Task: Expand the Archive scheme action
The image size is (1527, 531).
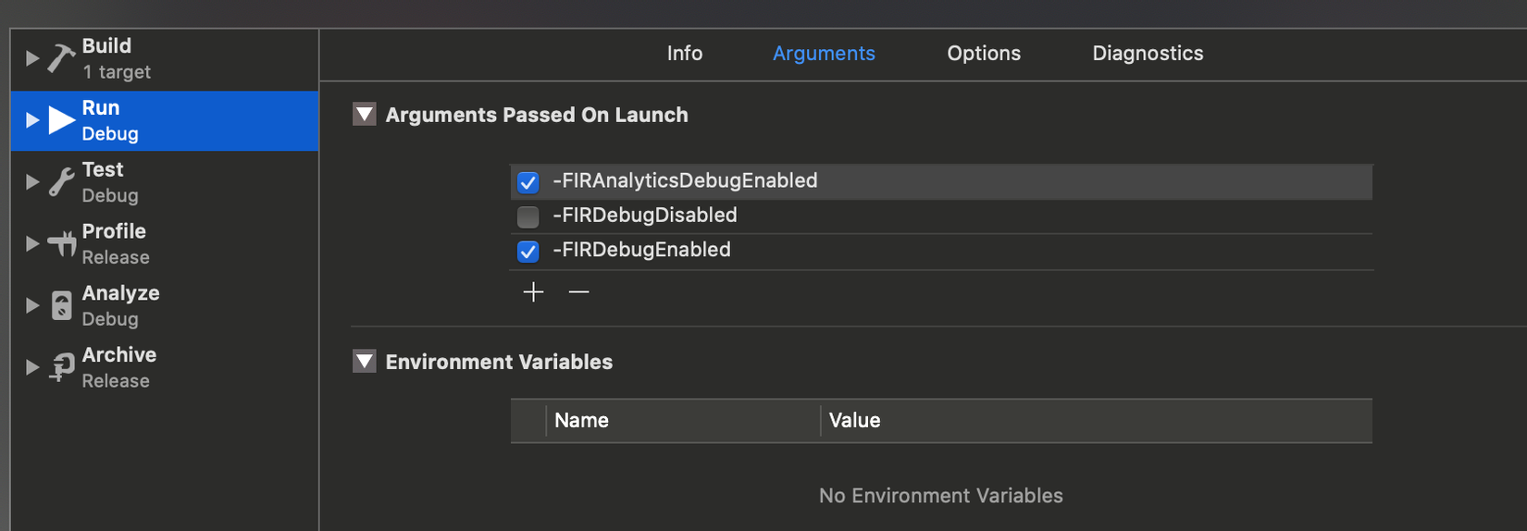Action: pyautogui.click(x=32, y=367)
